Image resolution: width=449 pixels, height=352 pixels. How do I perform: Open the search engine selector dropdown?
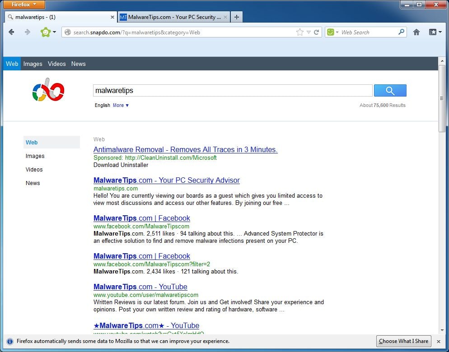pos(337,32)
